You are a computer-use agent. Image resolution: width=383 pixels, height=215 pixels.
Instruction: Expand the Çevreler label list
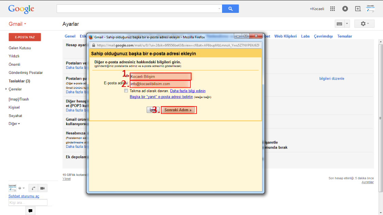pos(6,89)
